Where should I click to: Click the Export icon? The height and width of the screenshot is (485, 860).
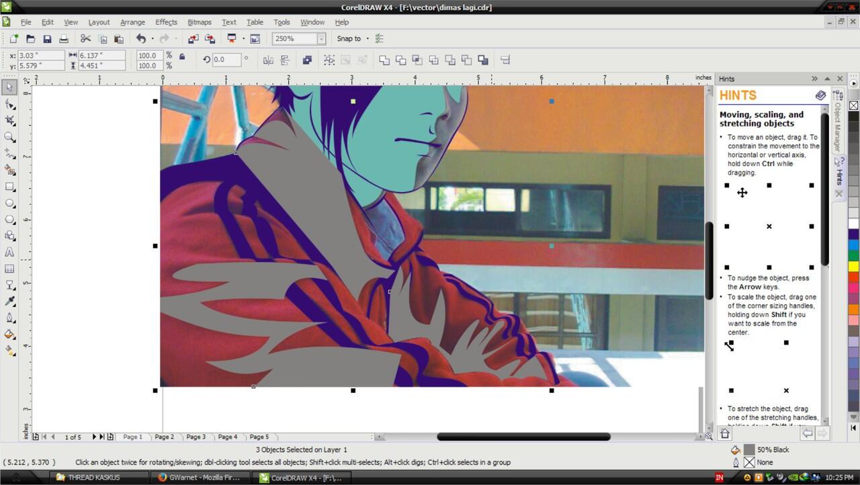pyautogui.click(x=210, y=39)
